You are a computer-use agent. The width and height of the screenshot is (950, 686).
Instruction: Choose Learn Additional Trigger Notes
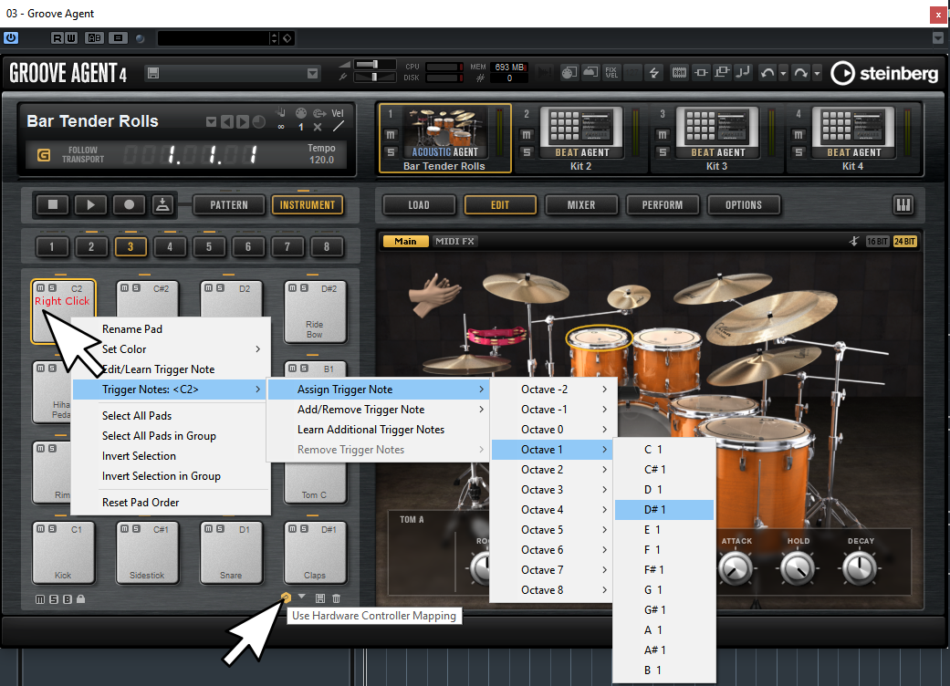coord(378,430)
